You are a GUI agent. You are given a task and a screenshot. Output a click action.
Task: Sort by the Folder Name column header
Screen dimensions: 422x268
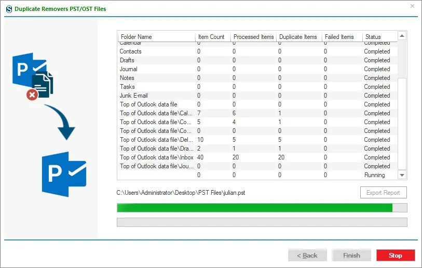[156, 37]
